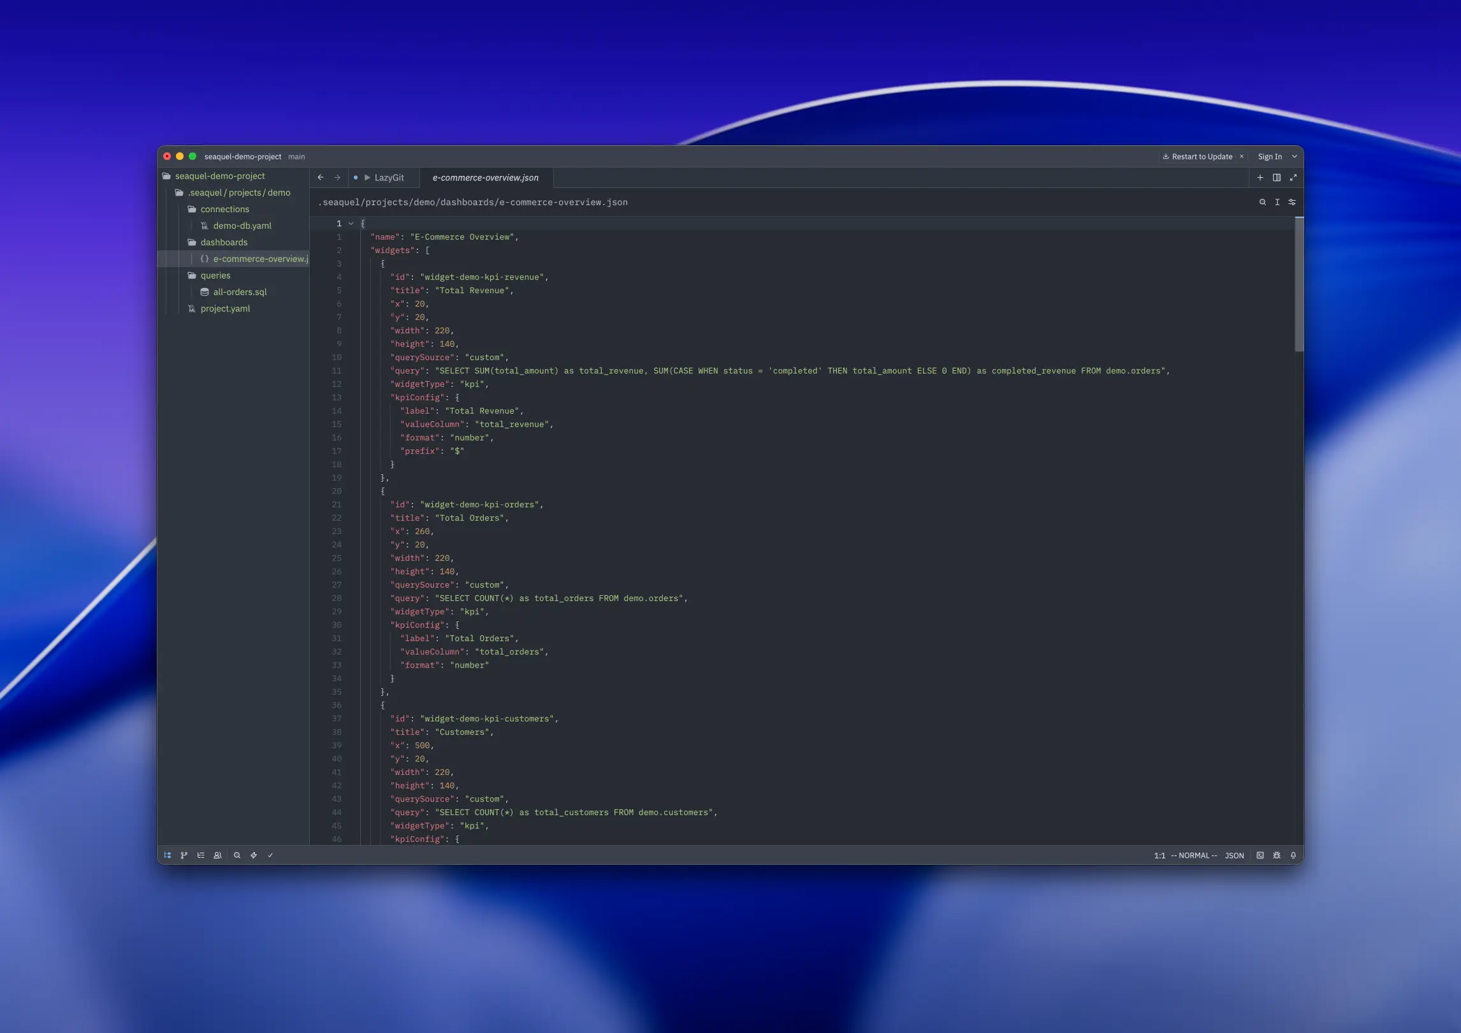Split the editor pane
This screenshot has height=1033, width=1461.
(x=1277, y=178)
